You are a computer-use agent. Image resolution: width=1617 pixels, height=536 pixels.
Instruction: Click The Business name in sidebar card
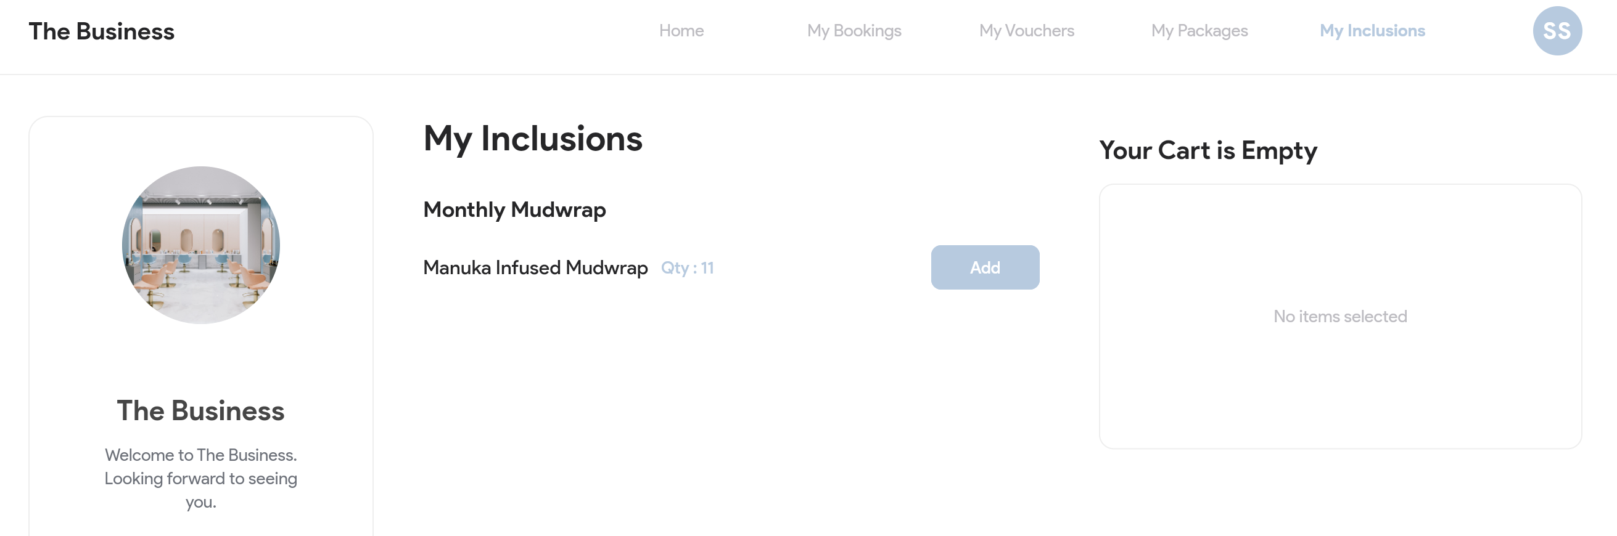201,410
